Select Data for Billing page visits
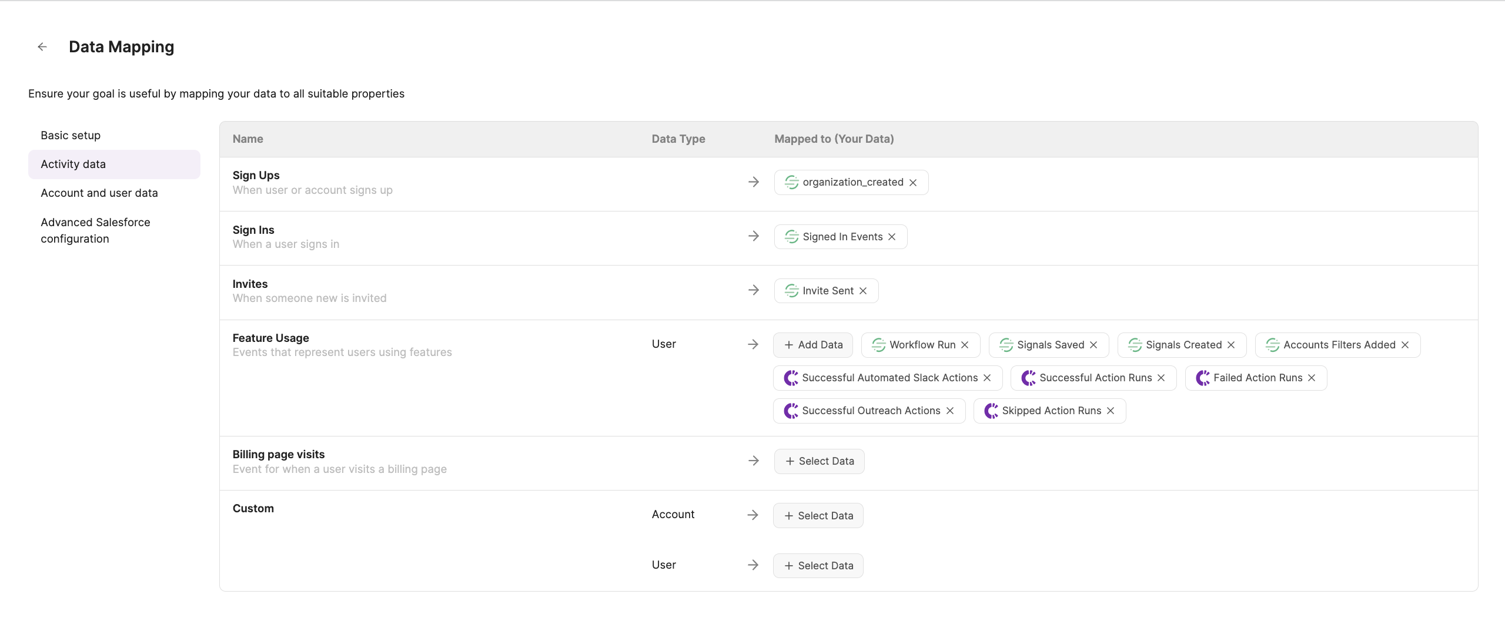Image resolution: width=1505 pixels, height=638 pixels. (x=819, y=461)
